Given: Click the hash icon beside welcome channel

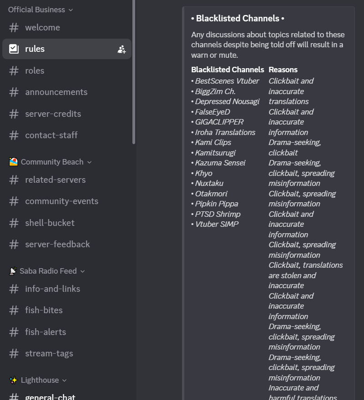Looking at the screenshot, I should [14, 28].
